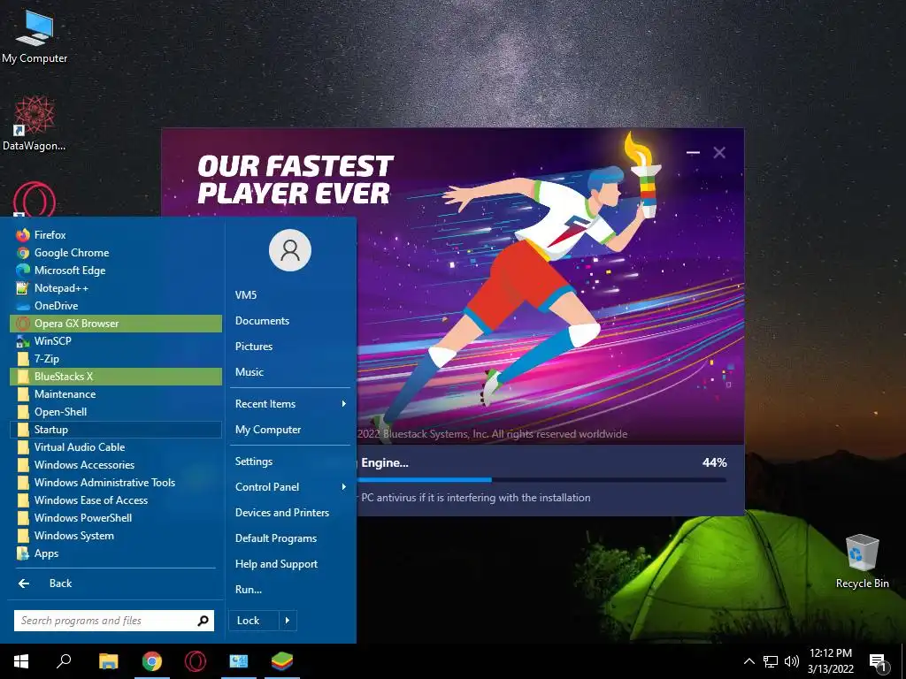The image size is (906, 679).
Task: Expand the Control Panel submenu arrow
Action: click(x=344, y=487)
